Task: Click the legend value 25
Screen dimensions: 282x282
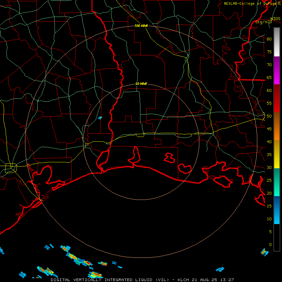Action: click(x=269, y=180)
